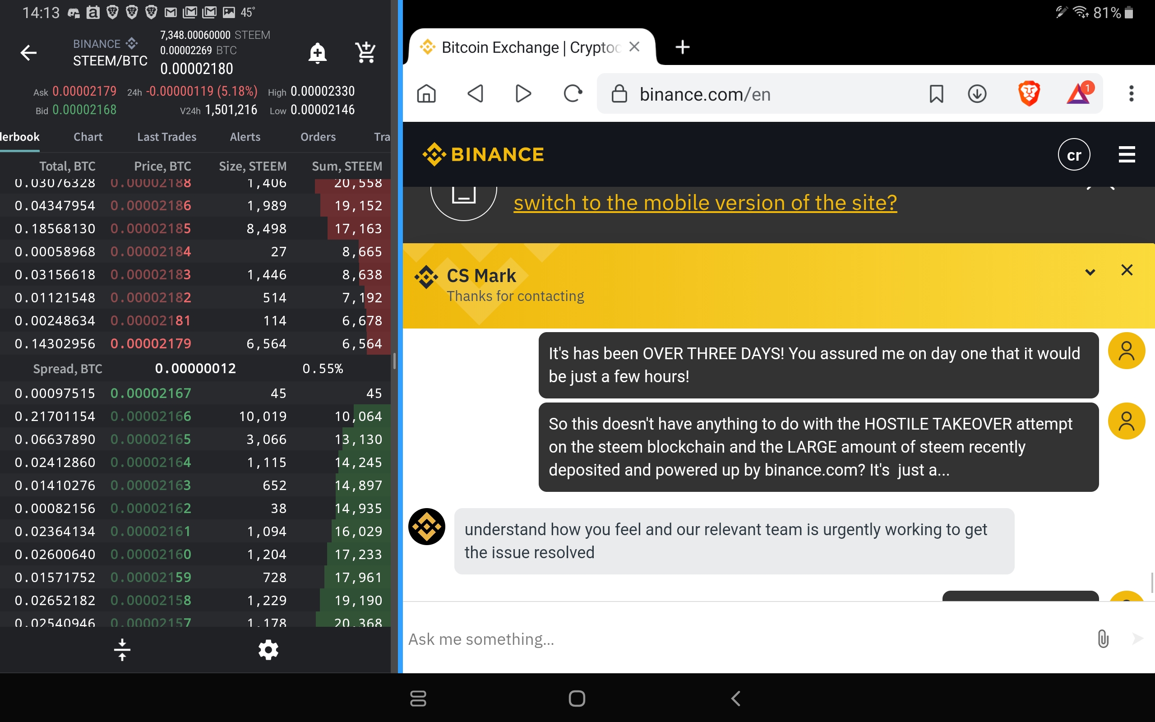Collapse the CS Mark chat chevron

[1090, 272]
